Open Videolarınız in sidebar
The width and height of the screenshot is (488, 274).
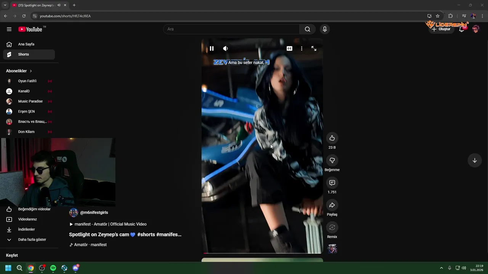pyautogui.click(x=29, y=219)
